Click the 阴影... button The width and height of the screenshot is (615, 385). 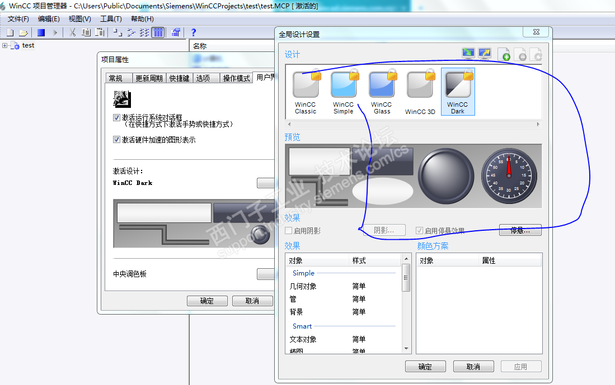[x=384, y=230]
